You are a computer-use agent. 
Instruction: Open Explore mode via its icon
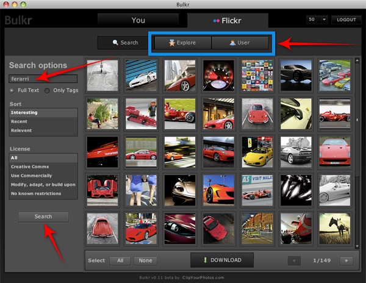tap(172, 43)
